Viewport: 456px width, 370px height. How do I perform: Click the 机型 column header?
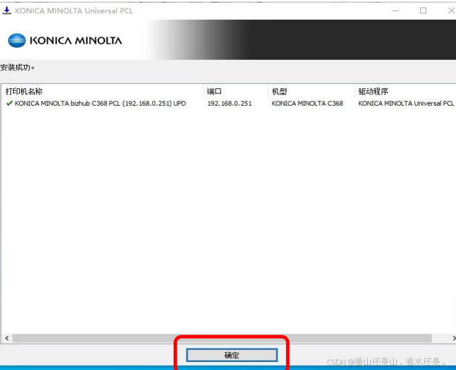pos(279,91)
